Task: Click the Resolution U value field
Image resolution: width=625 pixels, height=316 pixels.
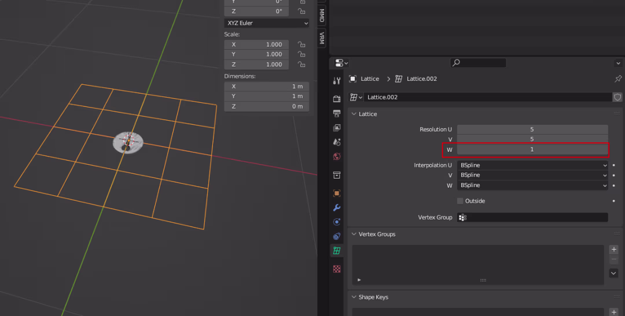Action: click(x=532, y=129)
